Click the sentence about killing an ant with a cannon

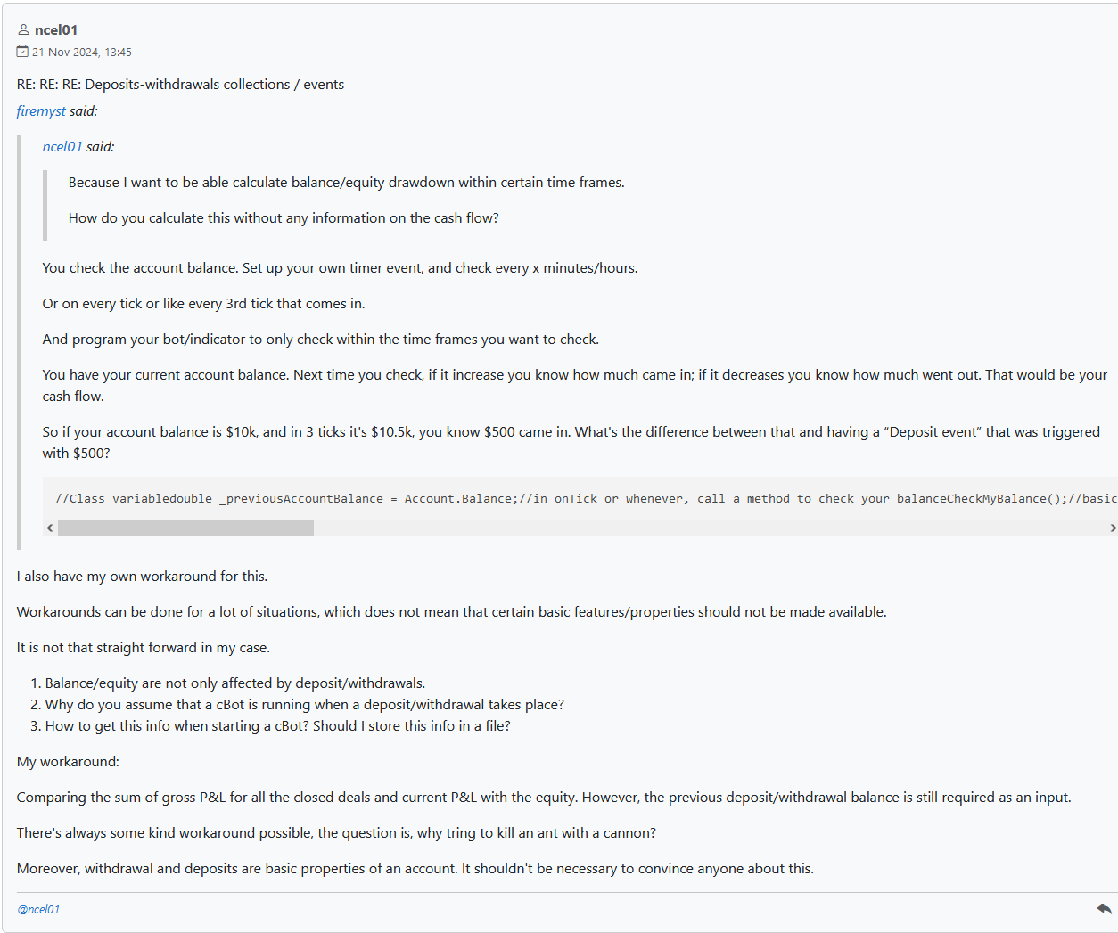pos(336,833)
